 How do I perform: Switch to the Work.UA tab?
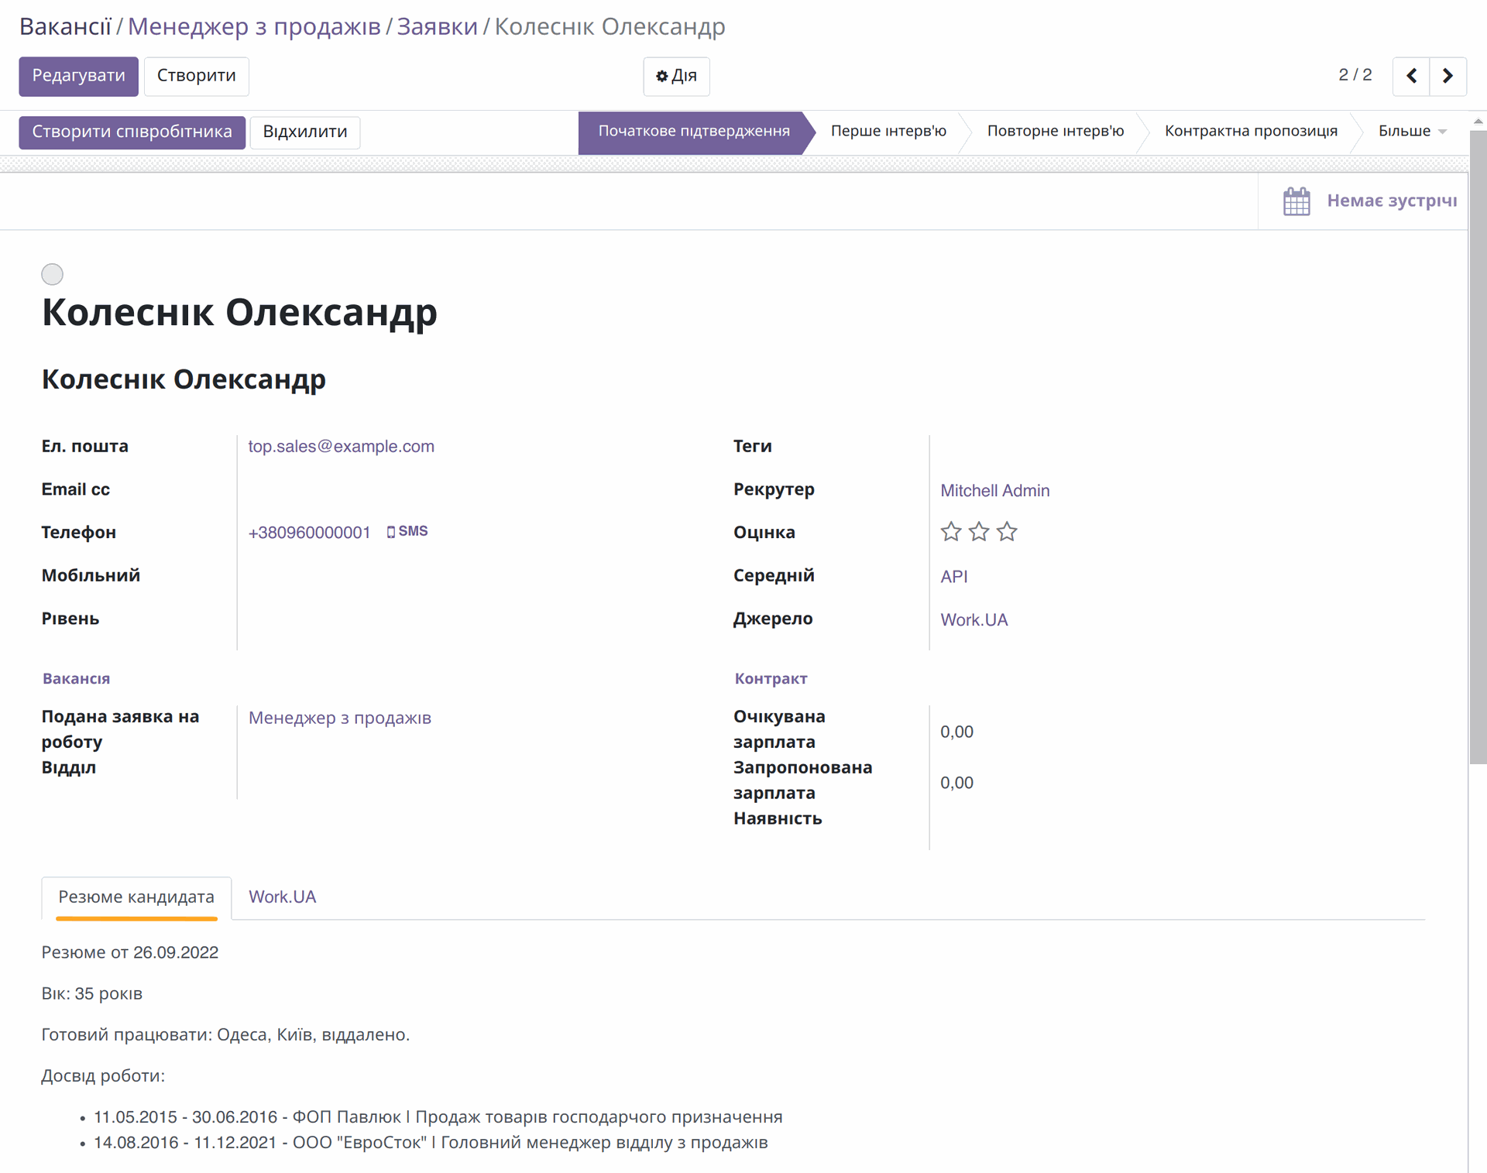282,897
